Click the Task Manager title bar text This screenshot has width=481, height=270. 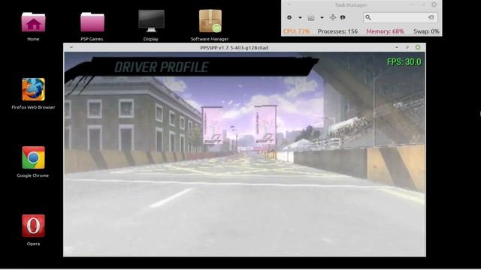pyautogui.click(x=351, y=5)
